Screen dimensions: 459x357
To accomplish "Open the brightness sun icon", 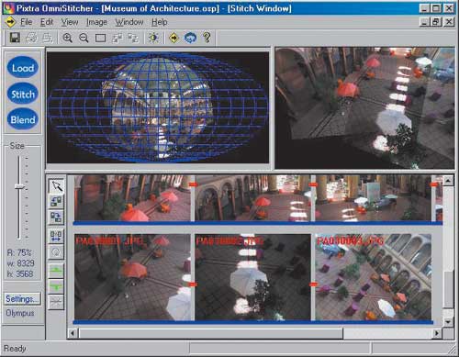I will [x=153, y=38].
